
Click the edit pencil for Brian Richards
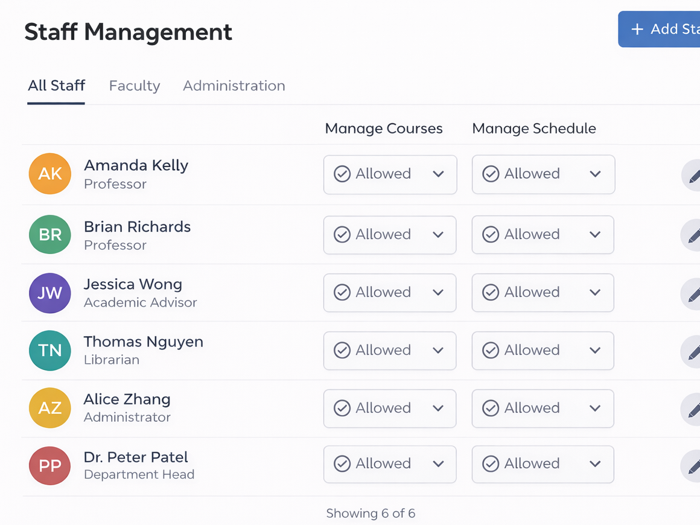click(x=692, y=235)
